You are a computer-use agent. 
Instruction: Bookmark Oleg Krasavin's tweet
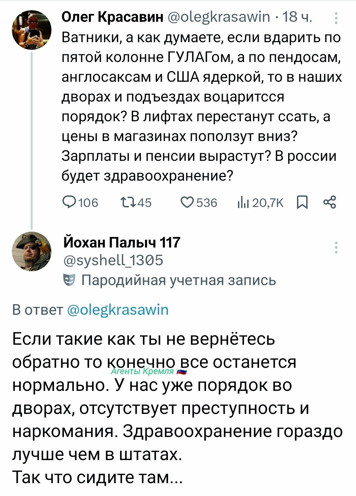pos(302,203)
